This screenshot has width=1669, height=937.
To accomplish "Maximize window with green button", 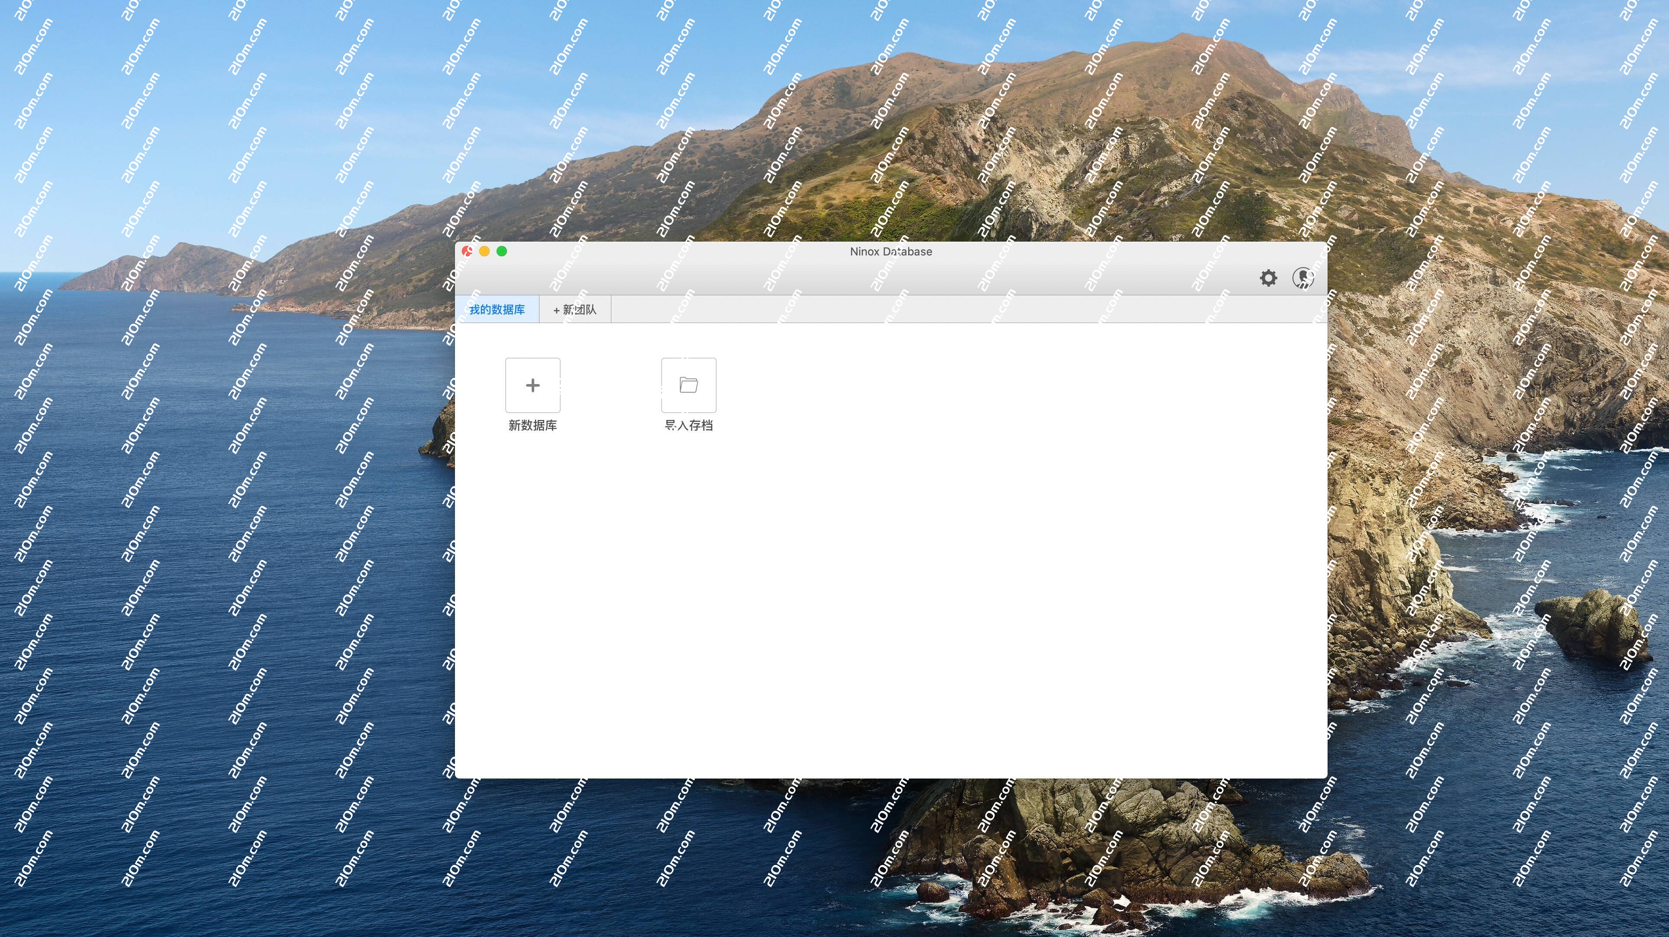I will [501, 251].
